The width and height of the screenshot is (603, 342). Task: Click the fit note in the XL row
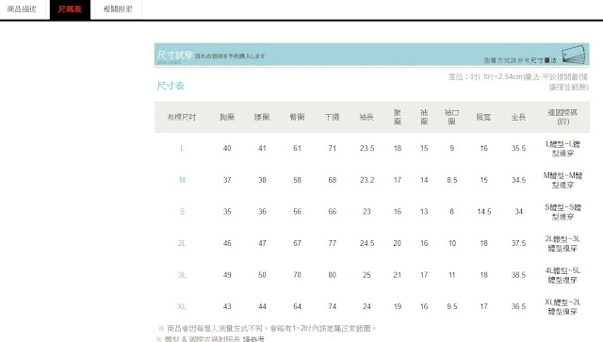(562, 306)
